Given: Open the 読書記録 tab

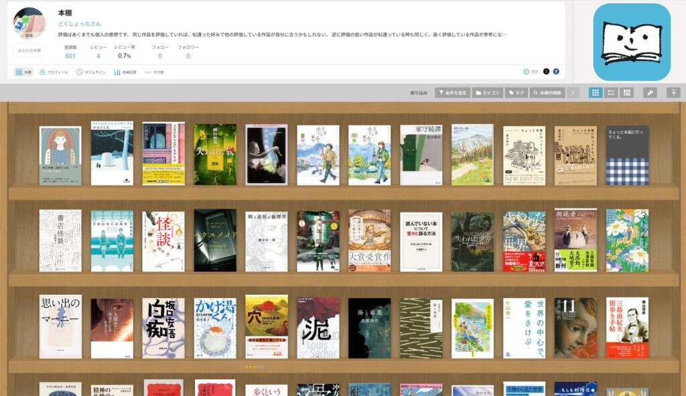Looking at the screenshot, I should coord(125,72).
